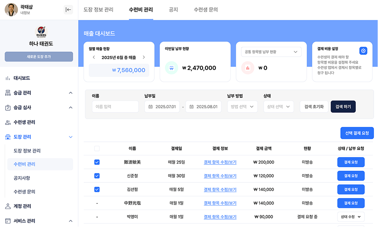
Task: Click the red chart icon beside ₩ 0
Action: 248,68
